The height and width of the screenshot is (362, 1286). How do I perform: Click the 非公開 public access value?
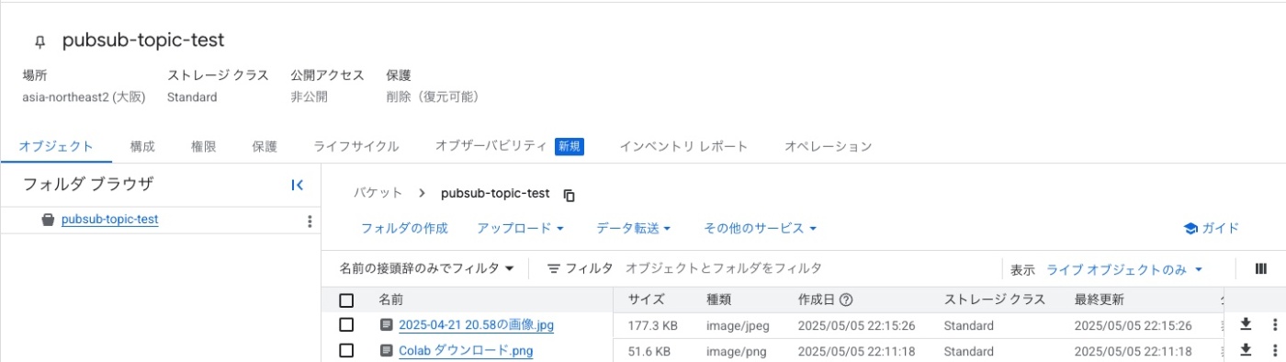(x=309, y=96)
